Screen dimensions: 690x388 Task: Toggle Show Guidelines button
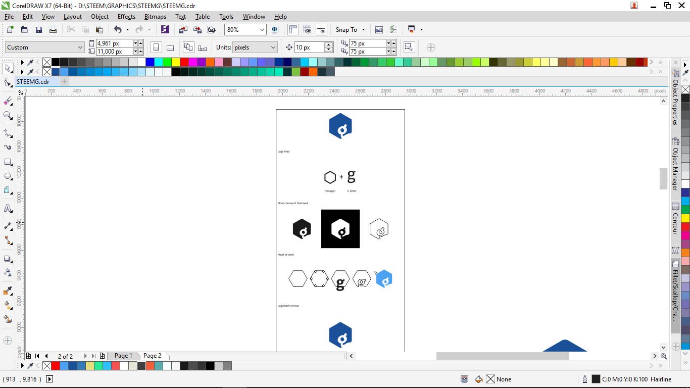tap(321, 30)
